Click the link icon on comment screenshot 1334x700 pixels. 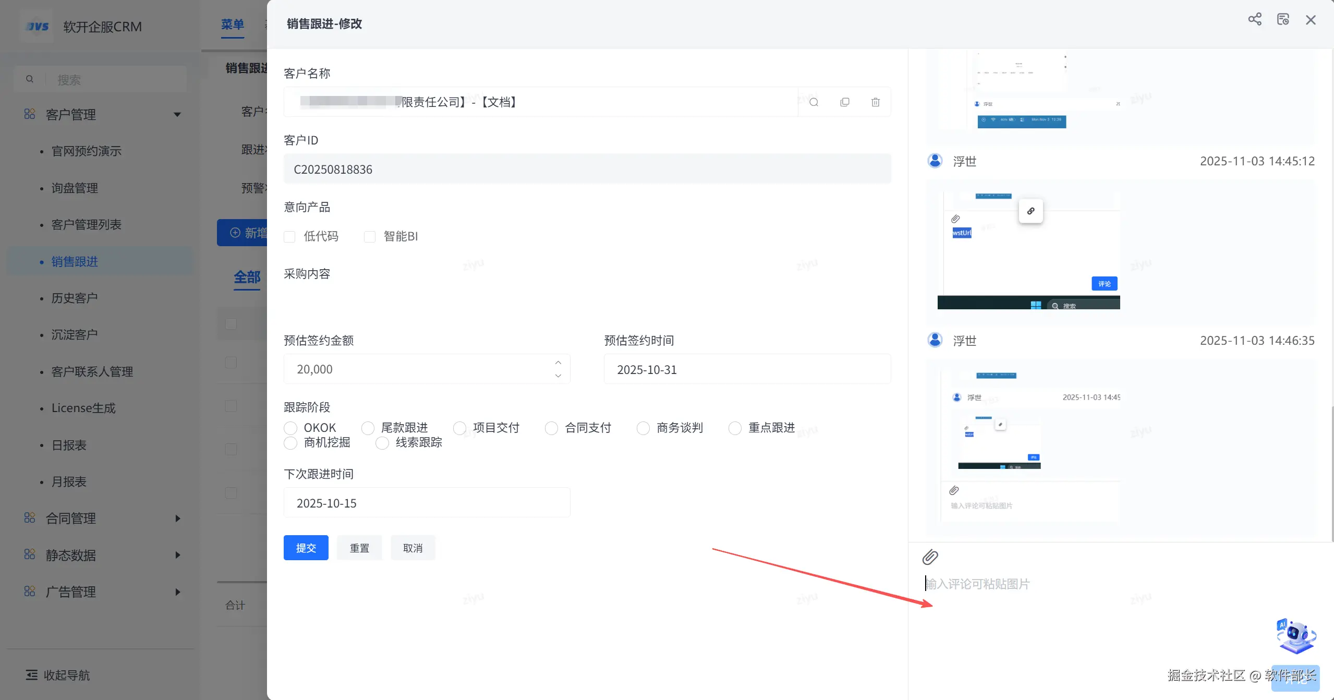(1030, 211)
